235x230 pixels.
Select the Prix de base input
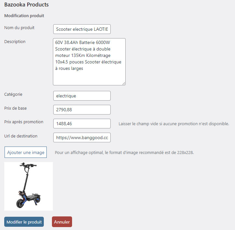coord(82,110)
